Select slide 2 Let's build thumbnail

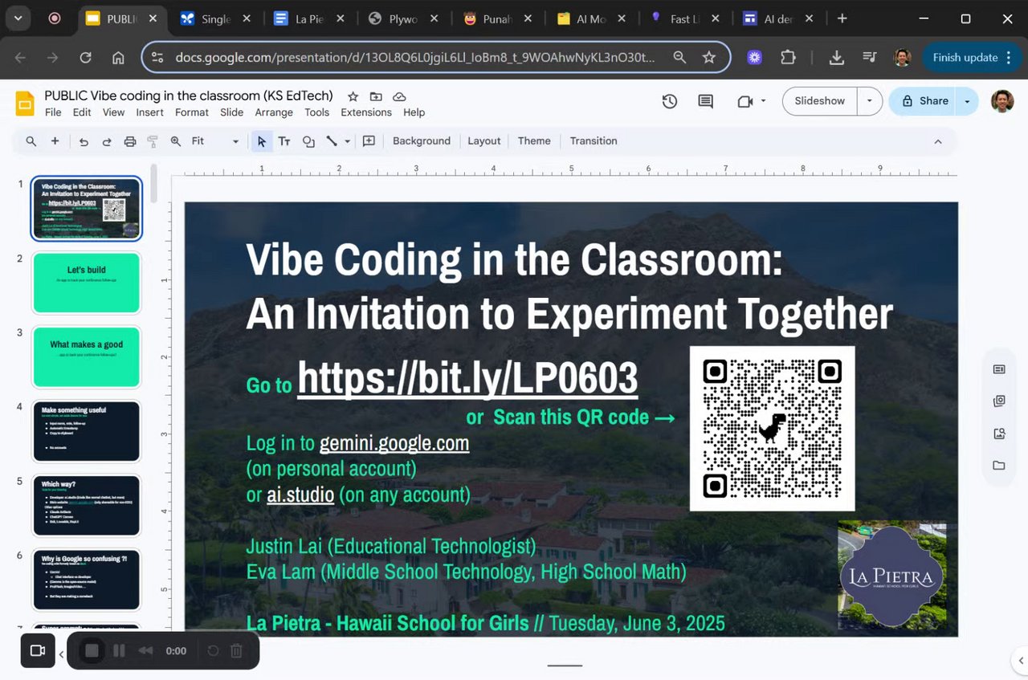coord(87,283)
